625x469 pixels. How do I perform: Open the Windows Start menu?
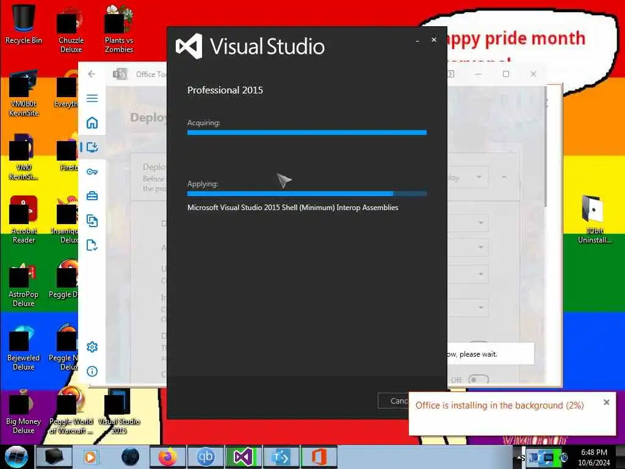coord(16,457)
